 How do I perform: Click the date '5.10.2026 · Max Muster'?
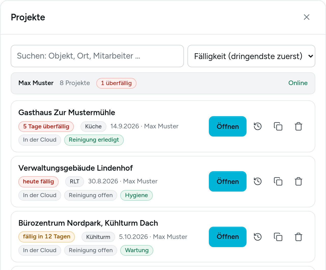pyautogui.click(x=153, y=237)
